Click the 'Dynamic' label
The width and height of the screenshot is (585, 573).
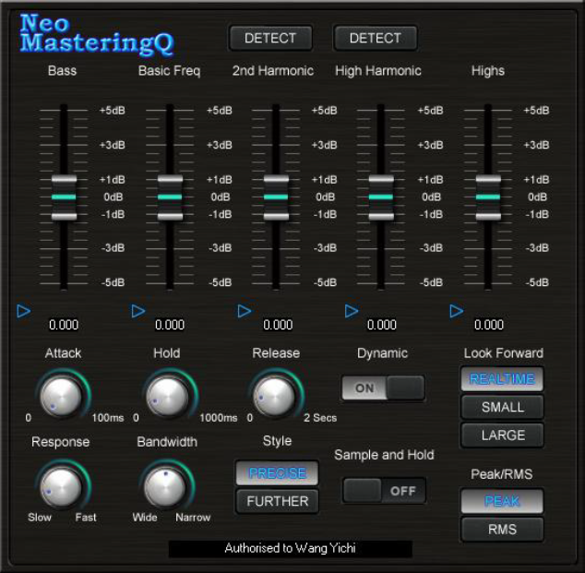pos(382,353)
